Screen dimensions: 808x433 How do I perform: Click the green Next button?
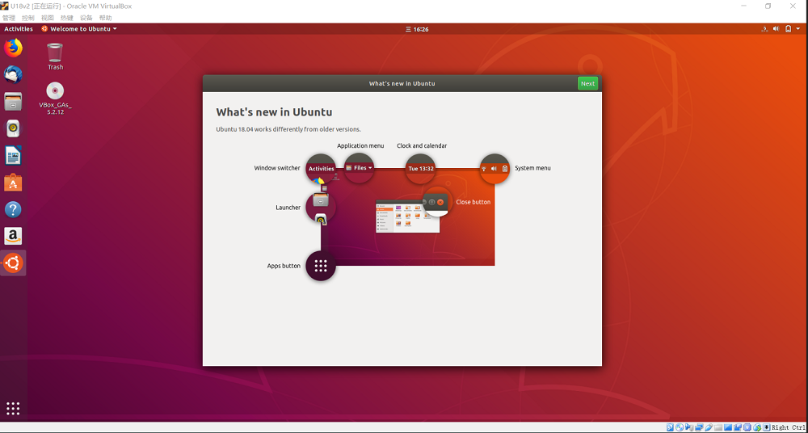pyautogui.click(x=587, y=83)
